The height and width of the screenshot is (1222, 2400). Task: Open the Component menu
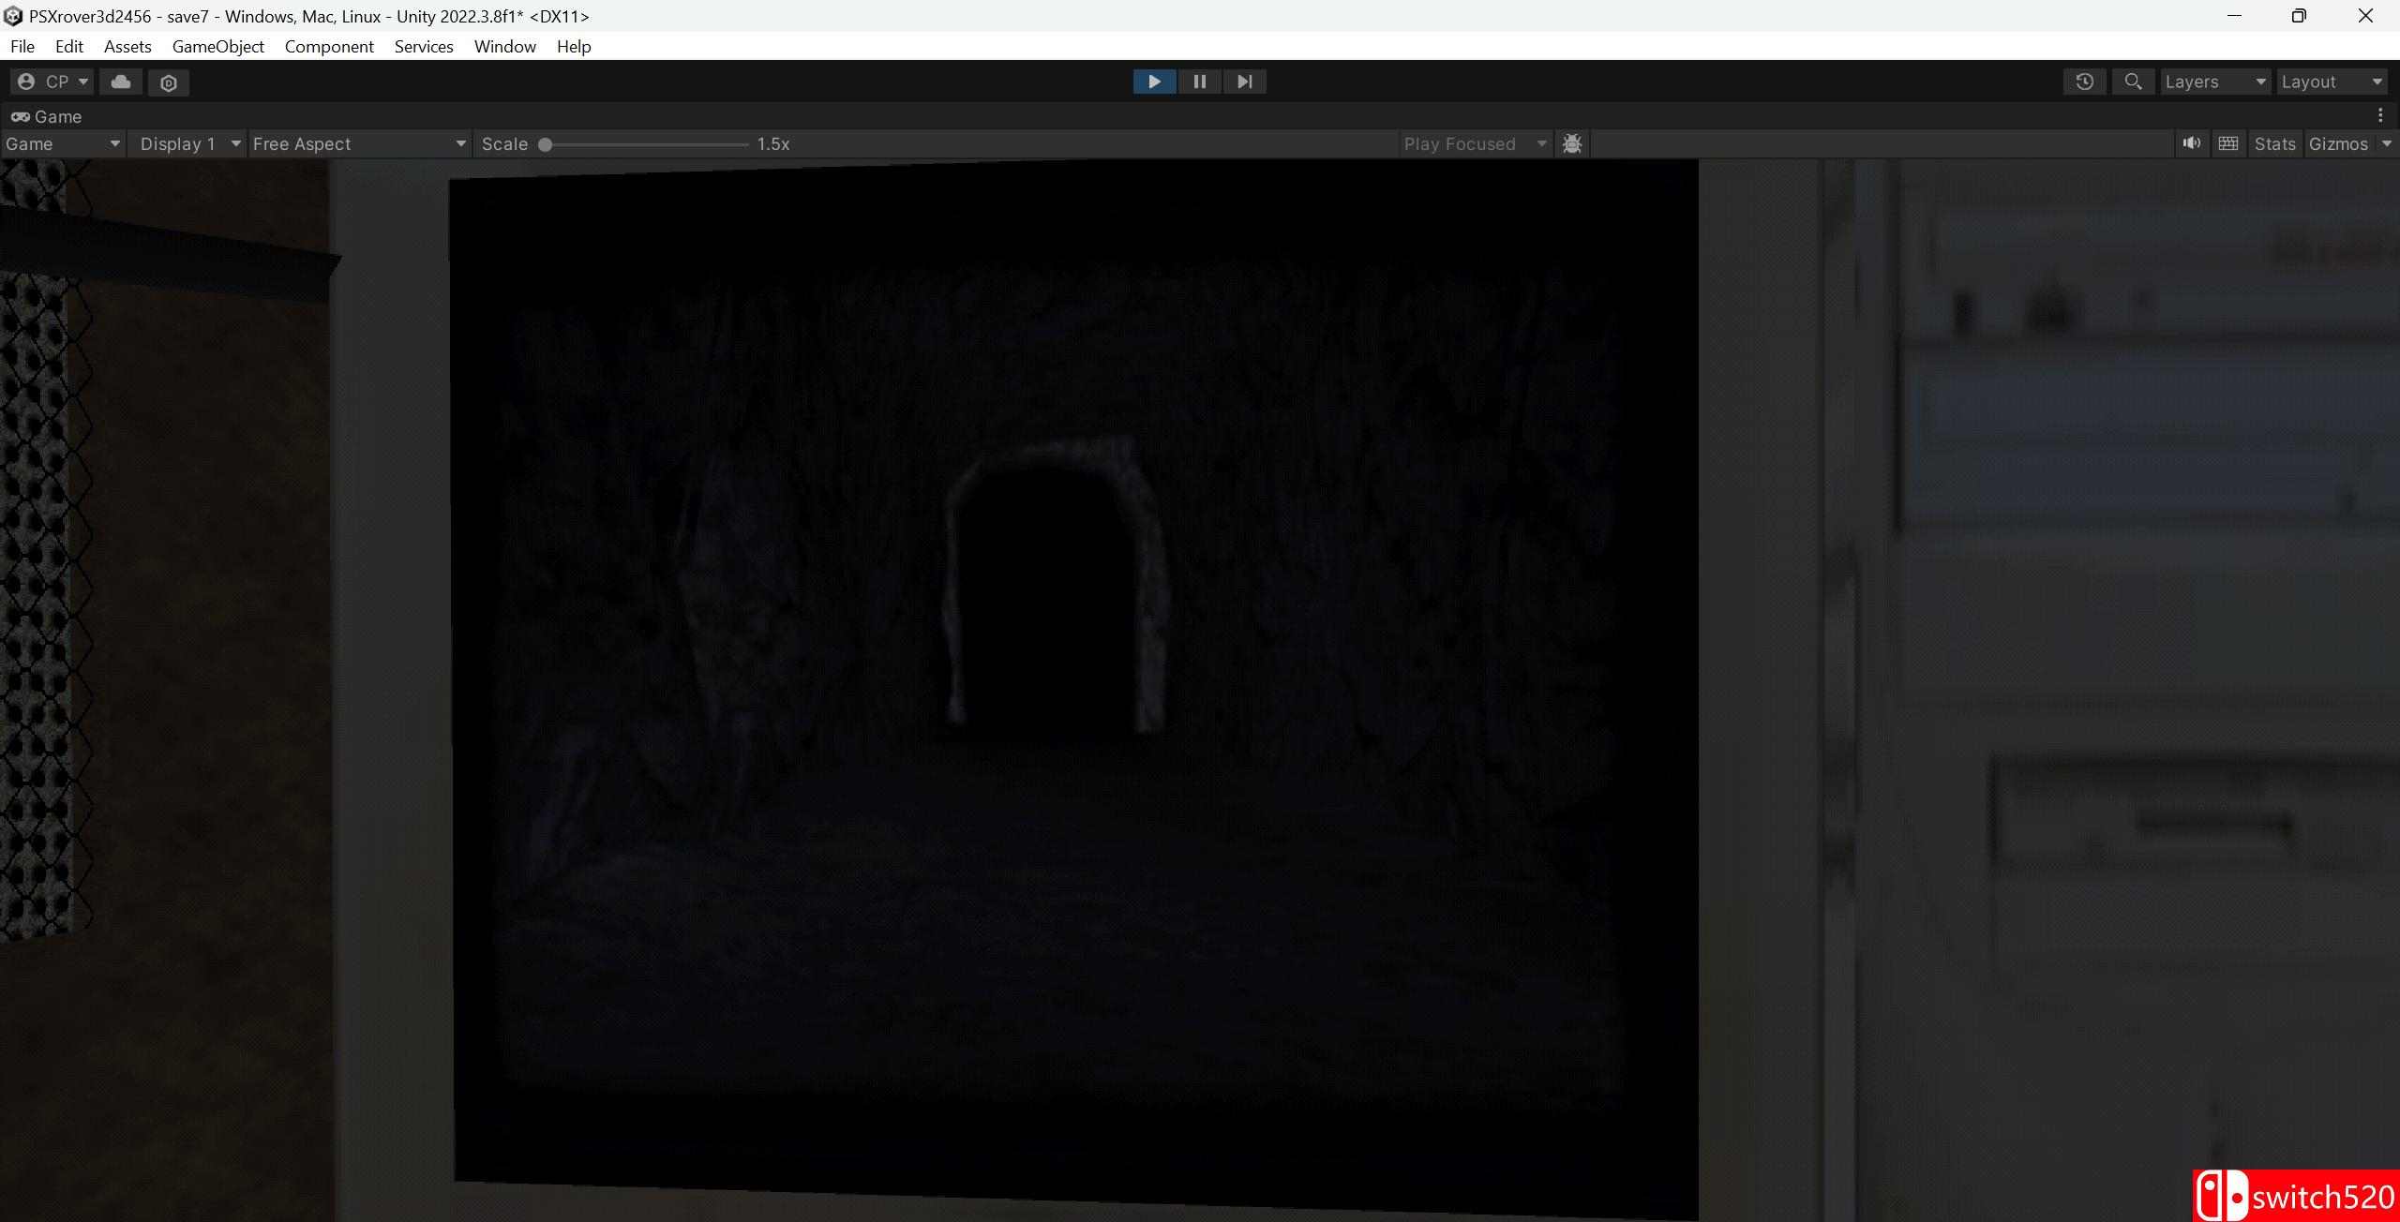click(x=329, y=46)
